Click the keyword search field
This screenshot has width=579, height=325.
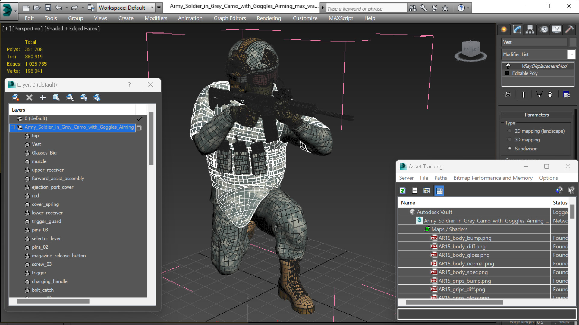pos(366,8)
